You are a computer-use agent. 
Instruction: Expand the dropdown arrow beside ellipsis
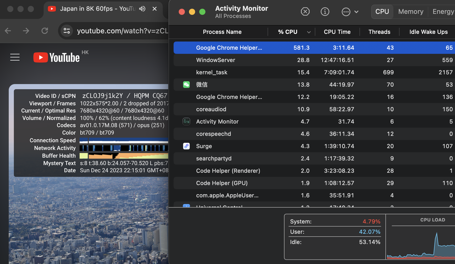(356, 12)
